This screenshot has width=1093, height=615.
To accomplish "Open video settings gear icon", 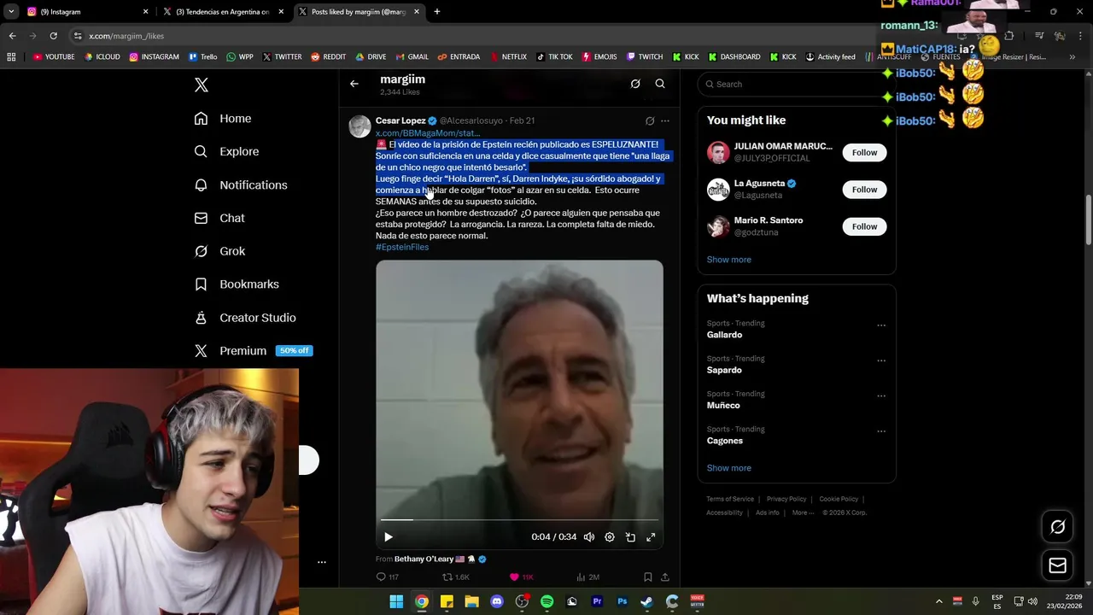I will [x=610, y=537].
